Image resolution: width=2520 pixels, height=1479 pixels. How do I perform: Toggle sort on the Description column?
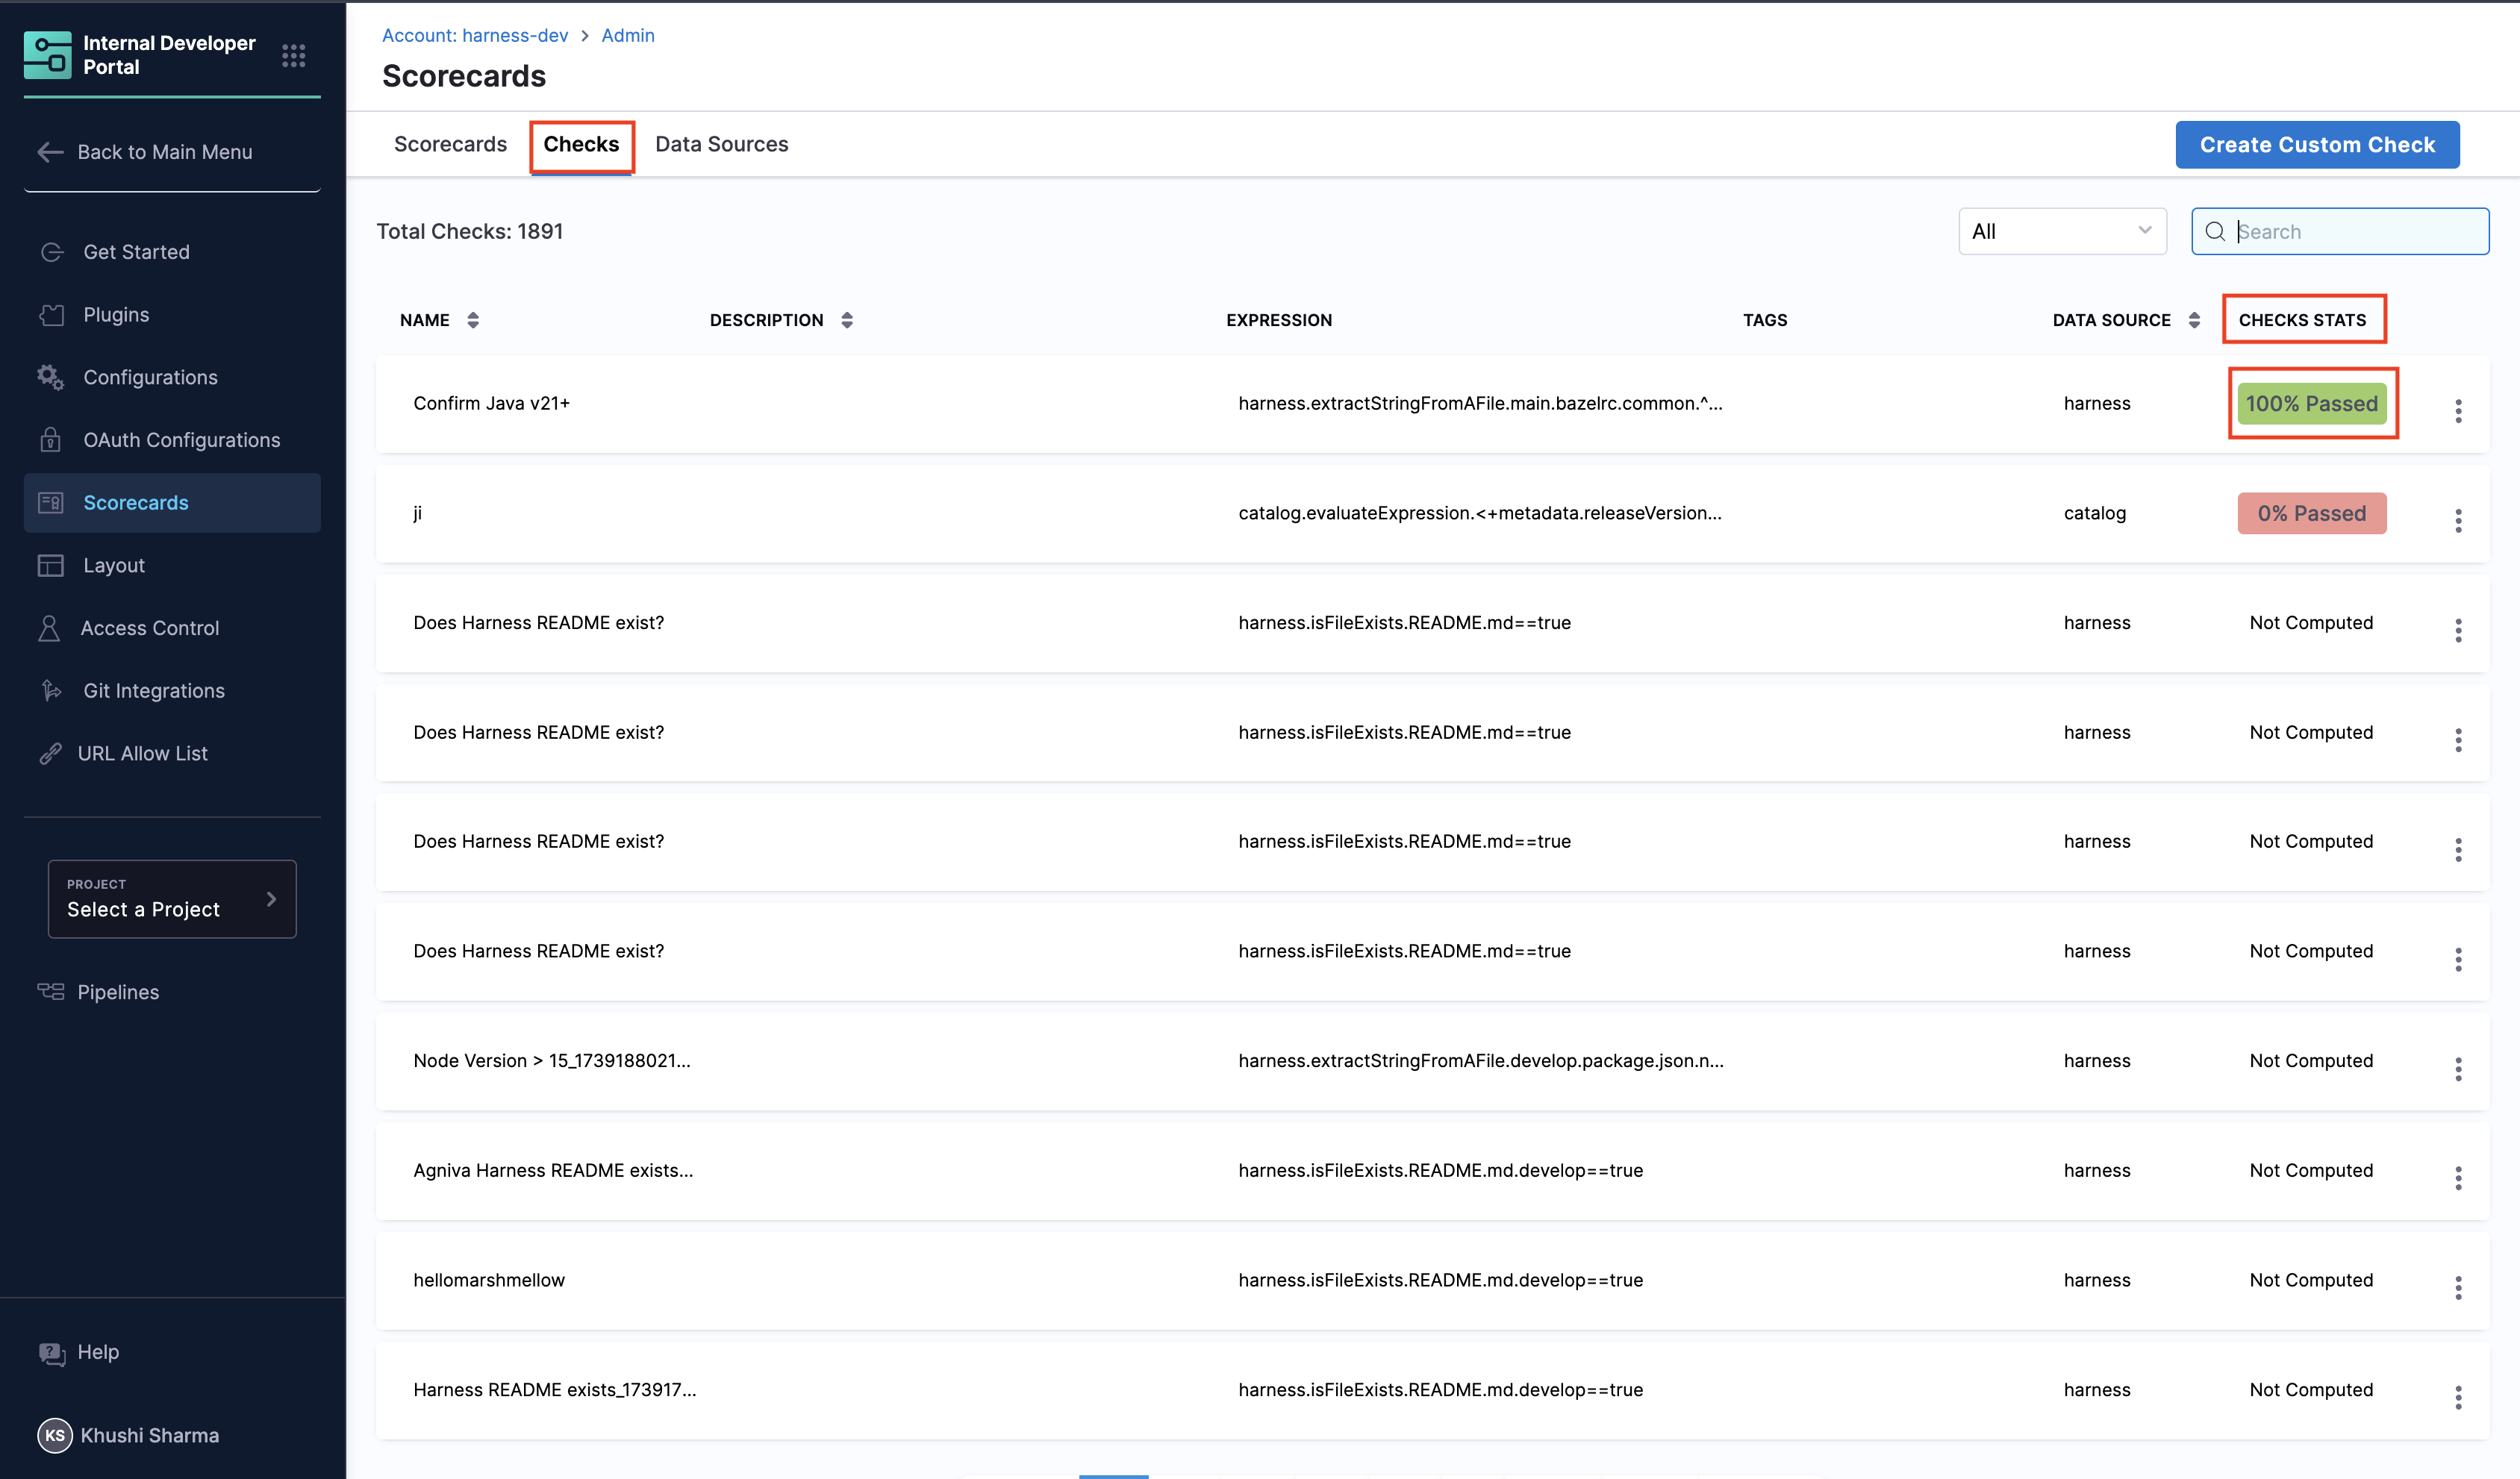click(847, 320)
